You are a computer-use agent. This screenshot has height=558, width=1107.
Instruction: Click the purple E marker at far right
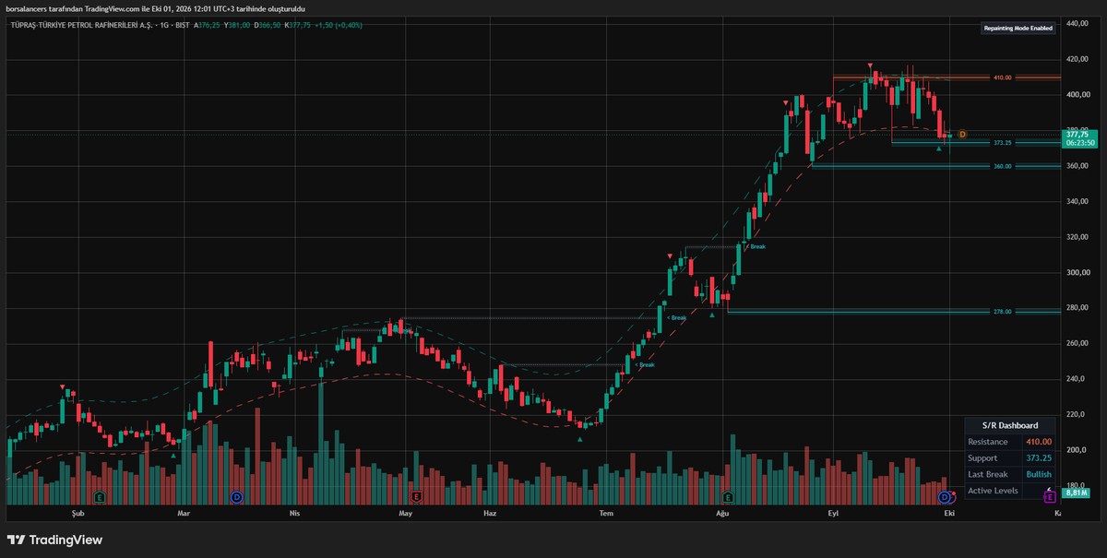[x=1049, y=496]
